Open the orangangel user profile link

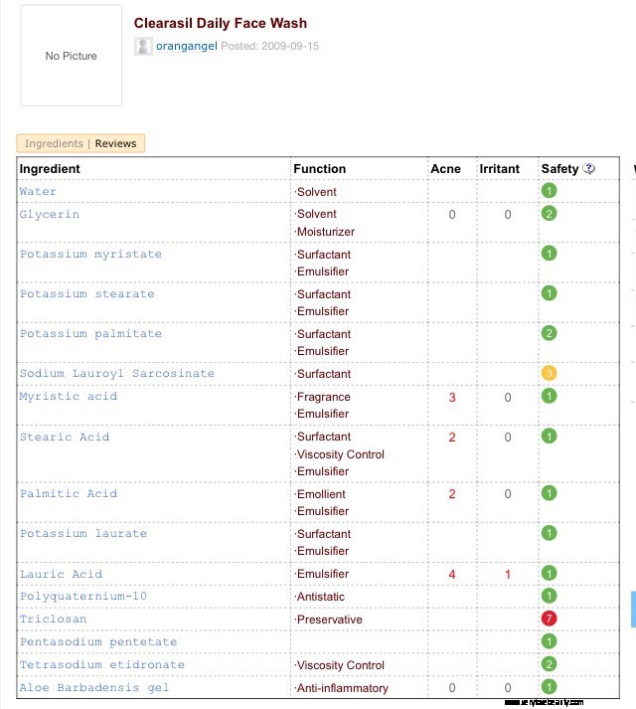(187, 46)
